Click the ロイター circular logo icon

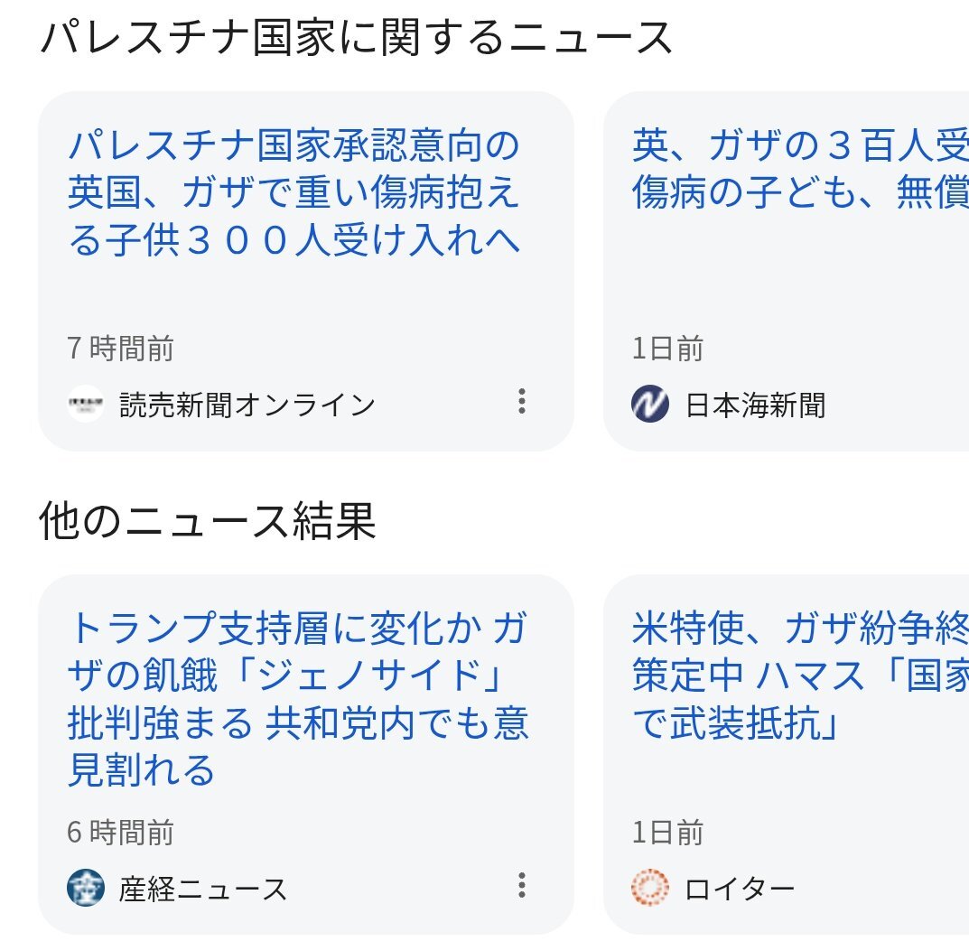click(650, 888)
